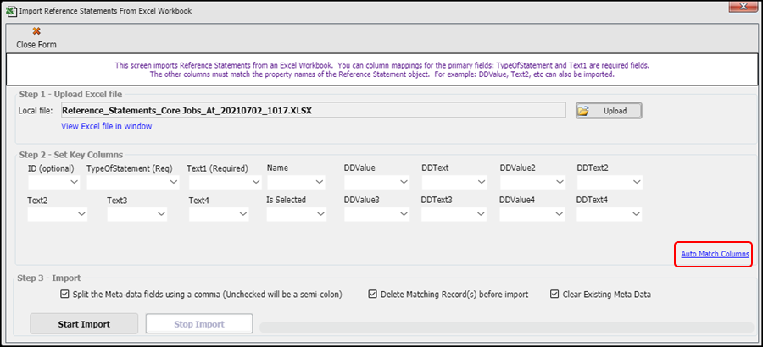
Task: Open the DDText4 dropdown
Action: click(x=609, y=215)
